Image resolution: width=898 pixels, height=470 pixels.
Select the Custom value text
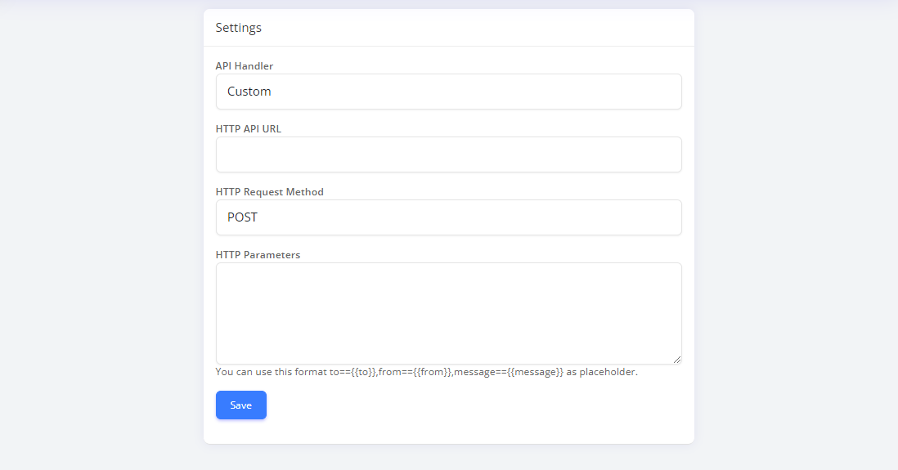(x=249, y=92)
